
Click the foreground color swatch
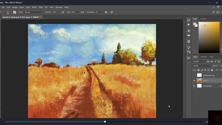195,24
